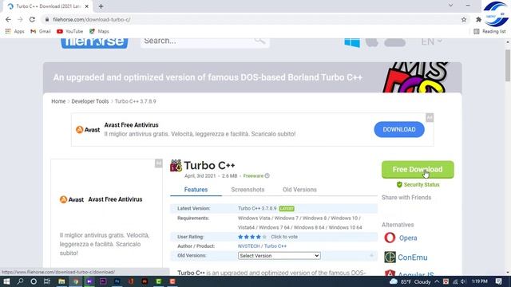Select the Mac platform icon
The height and width of the screenshot is (287, 511).
[371, 42]
